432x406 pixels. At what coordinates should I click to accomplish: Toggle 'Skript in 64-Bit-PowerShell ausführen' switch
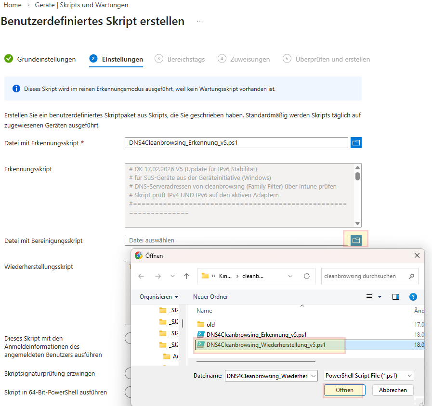(128, 392)
